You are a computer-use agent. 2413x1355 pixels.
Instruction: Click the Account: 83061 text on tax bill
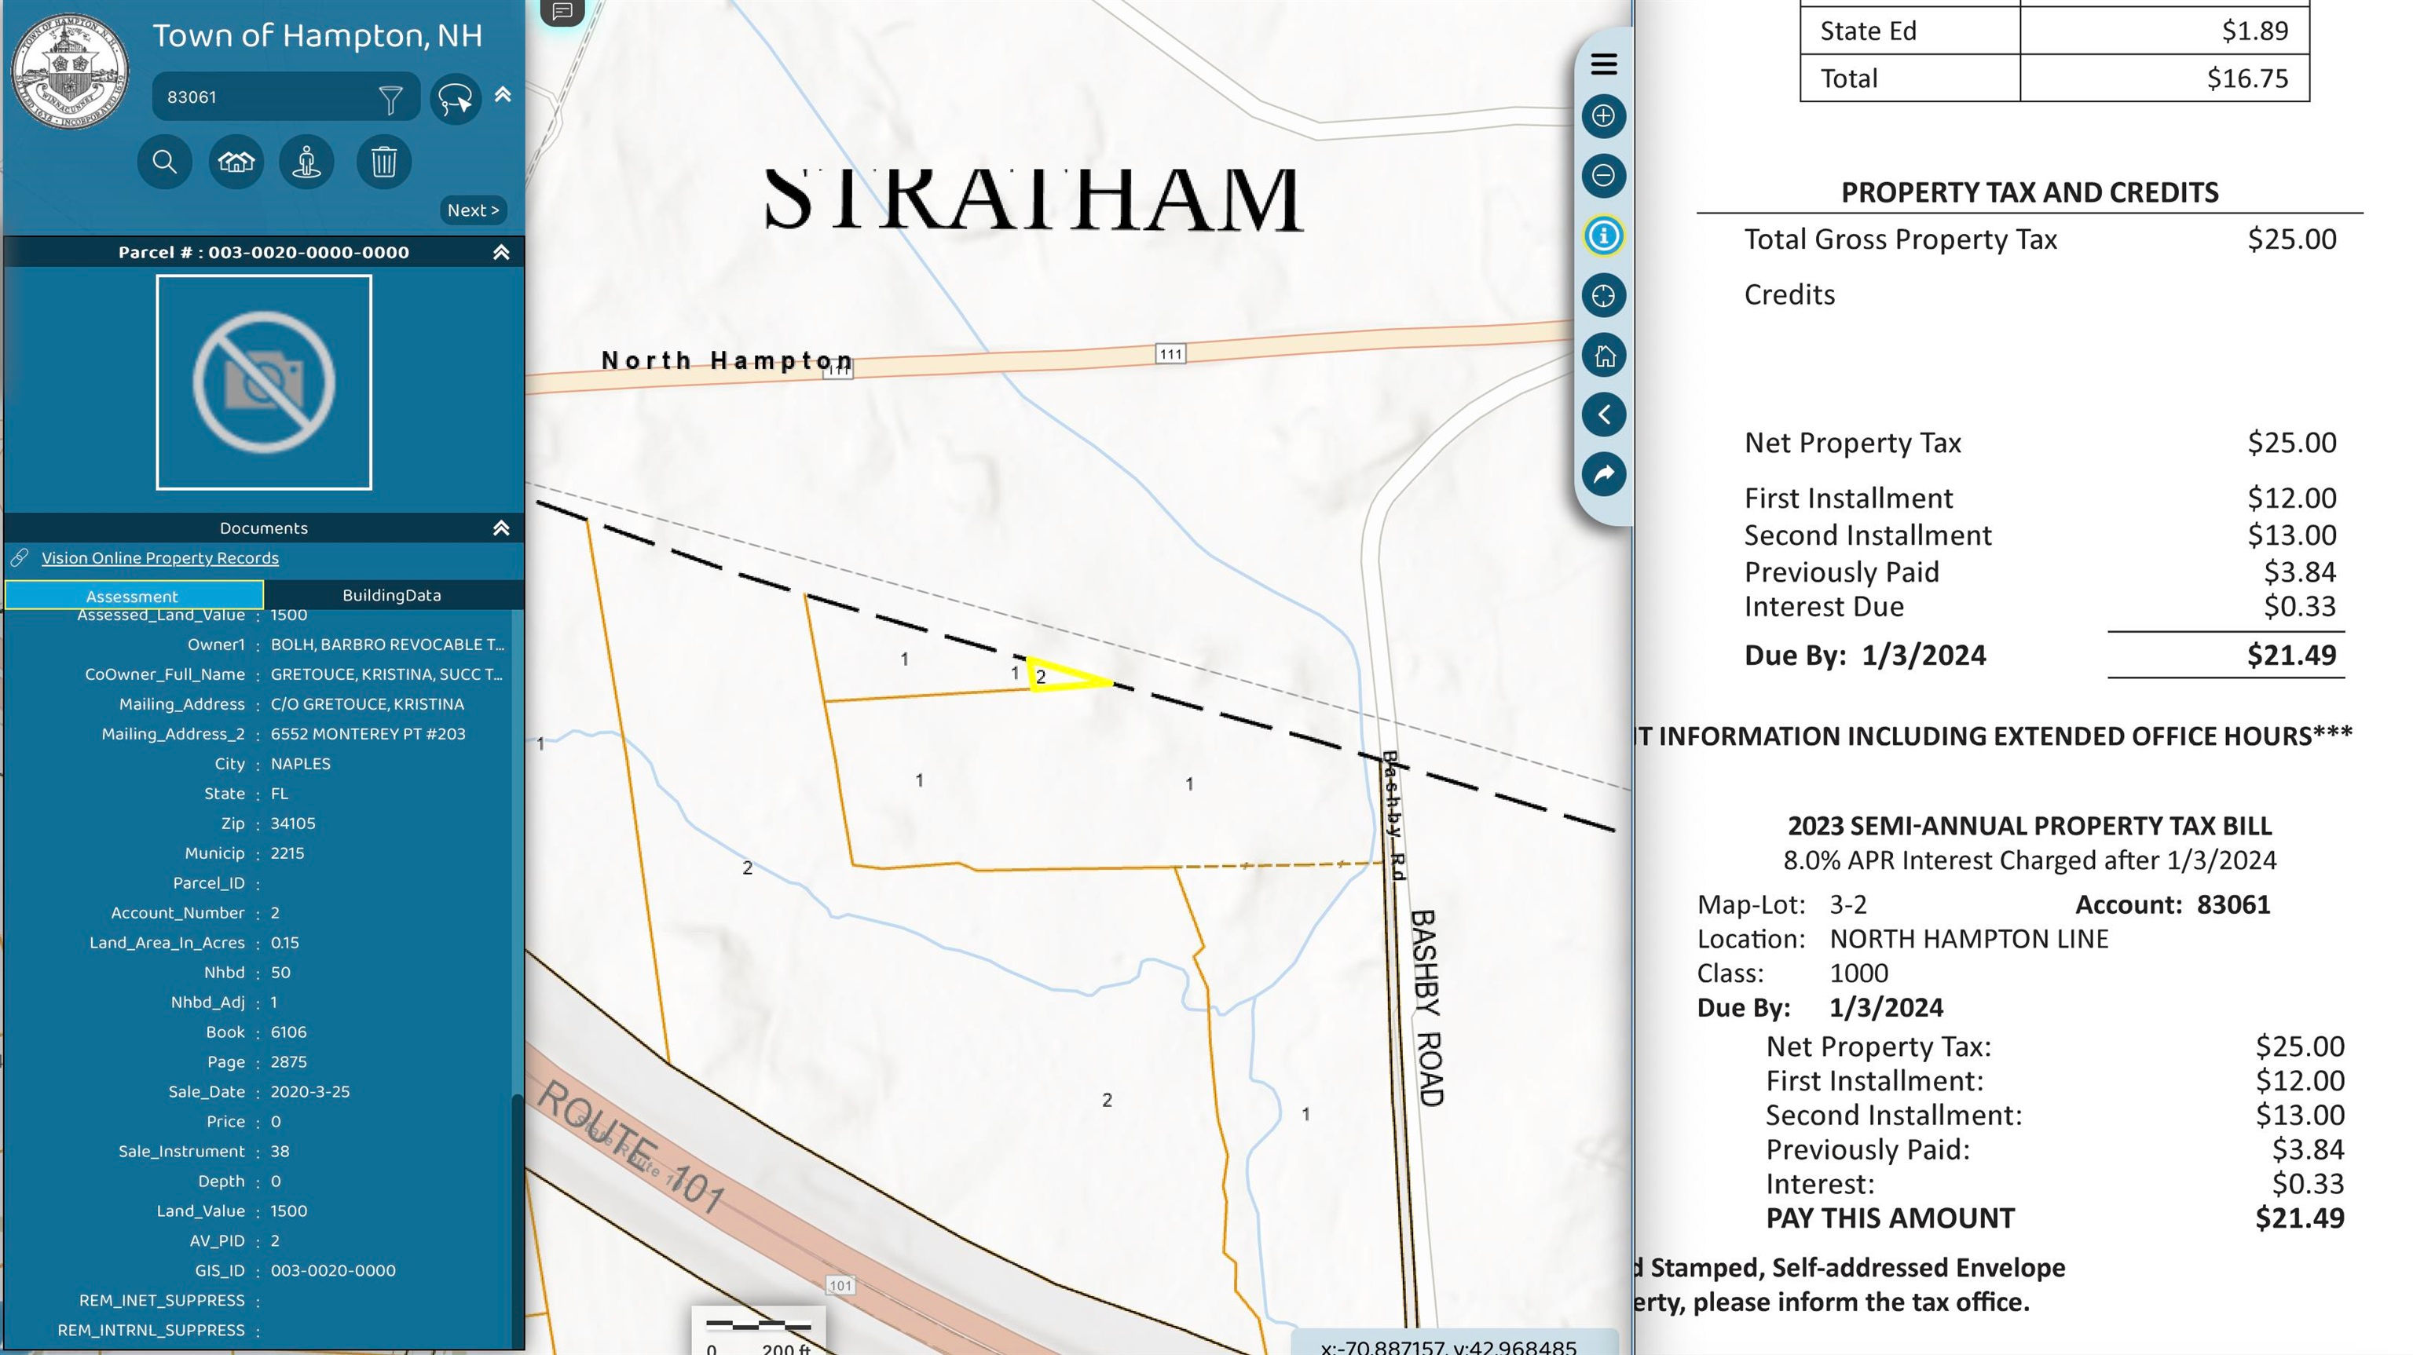(2173, 904)
